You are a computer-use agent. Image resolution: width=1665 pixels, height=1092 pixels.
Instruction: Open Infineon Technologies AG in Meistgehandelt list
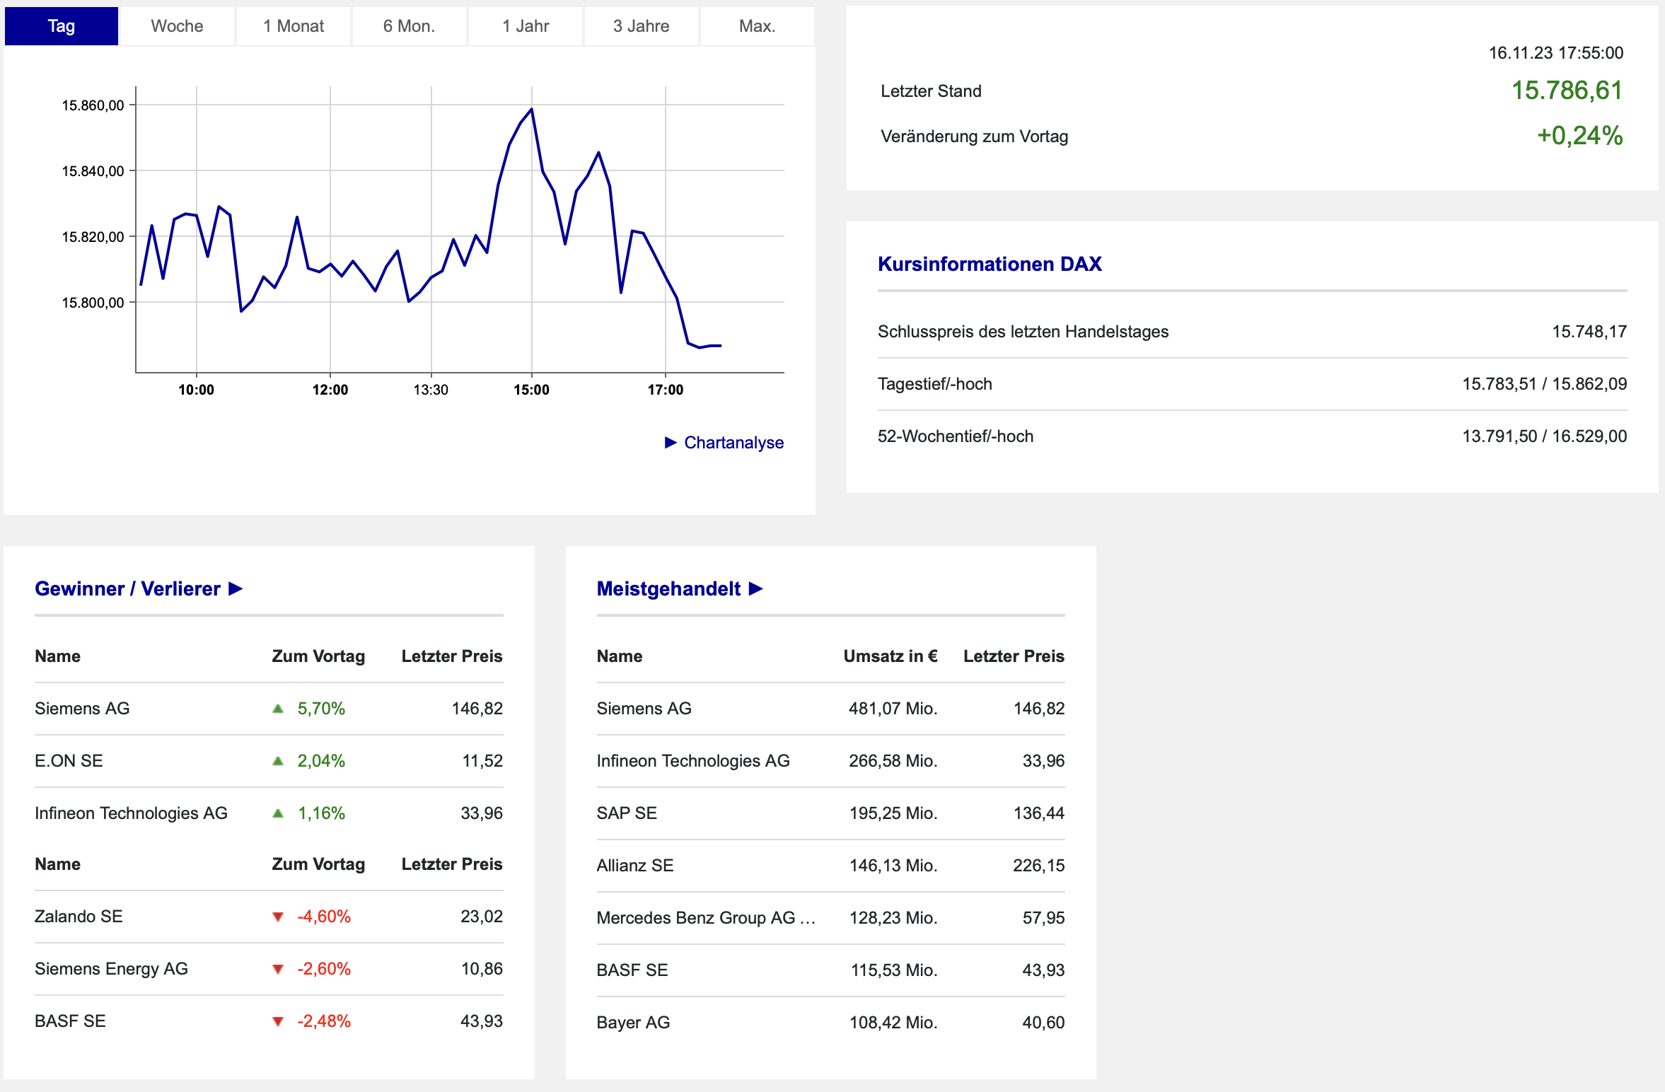(x=693, y=761)
